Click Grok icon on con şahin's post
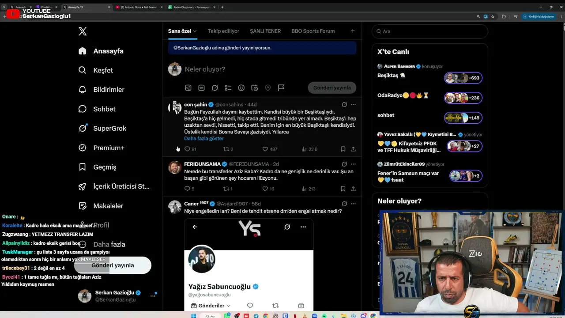This screenshot has height=318, width=565. point(344,105)
